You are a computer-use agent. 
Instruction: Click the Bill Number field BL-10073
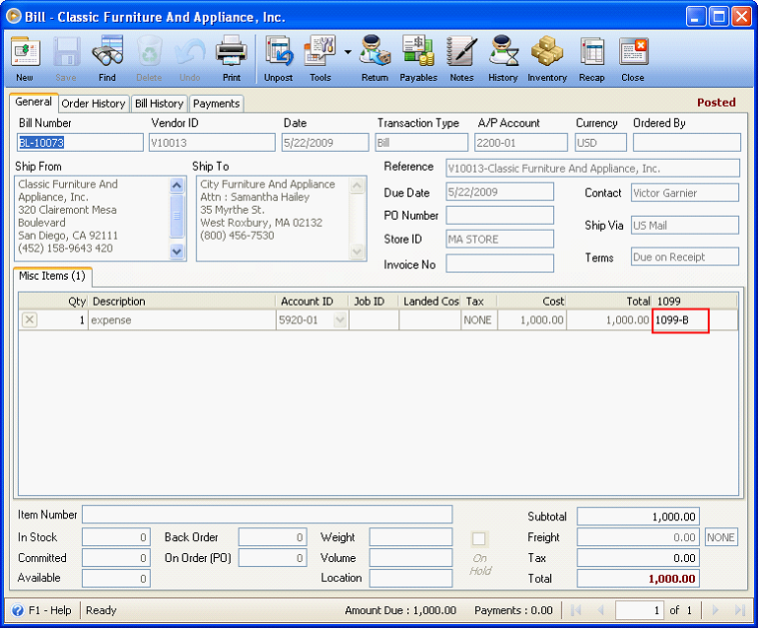tap(81, 143)
